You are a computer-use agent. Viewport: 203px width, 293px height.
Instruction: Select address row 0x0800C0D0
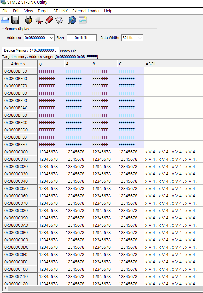[x=20, y=247]
